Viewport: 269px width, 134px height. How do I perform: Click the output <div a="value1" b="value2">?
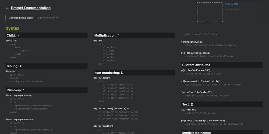click(207, 96)
